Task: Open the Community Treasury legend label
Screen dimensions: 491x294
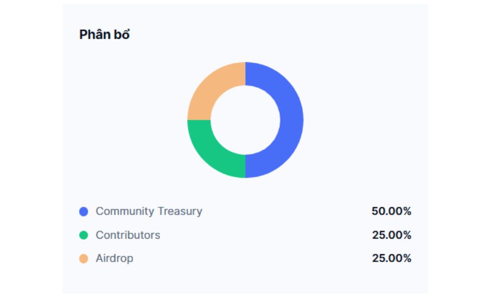Action: point(149,211)
